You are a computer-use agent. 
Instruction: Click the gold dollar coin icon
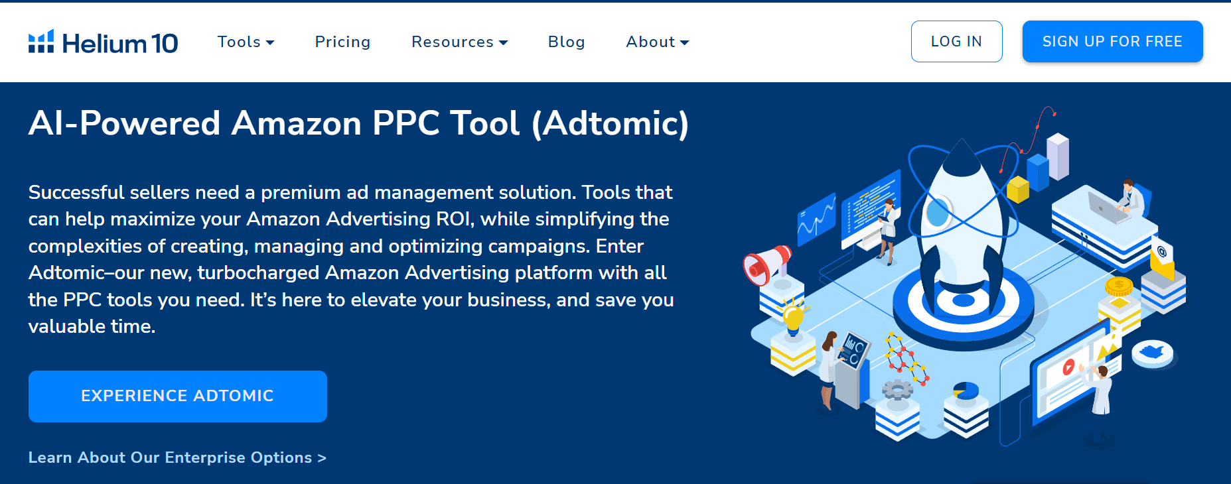tap(1119, 286)
